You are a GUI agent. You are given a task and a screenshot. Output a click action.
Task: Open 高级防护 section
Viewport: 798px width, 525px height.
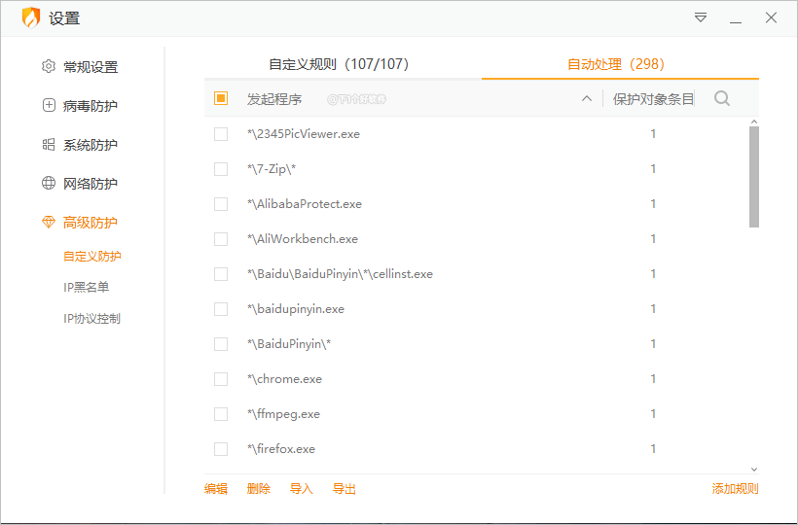(x=91, y=223)
